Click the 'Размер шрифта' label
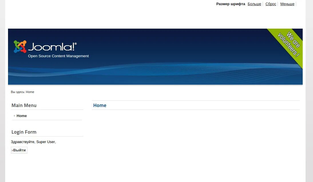313x182 pixels. click(x=231, y=4)
